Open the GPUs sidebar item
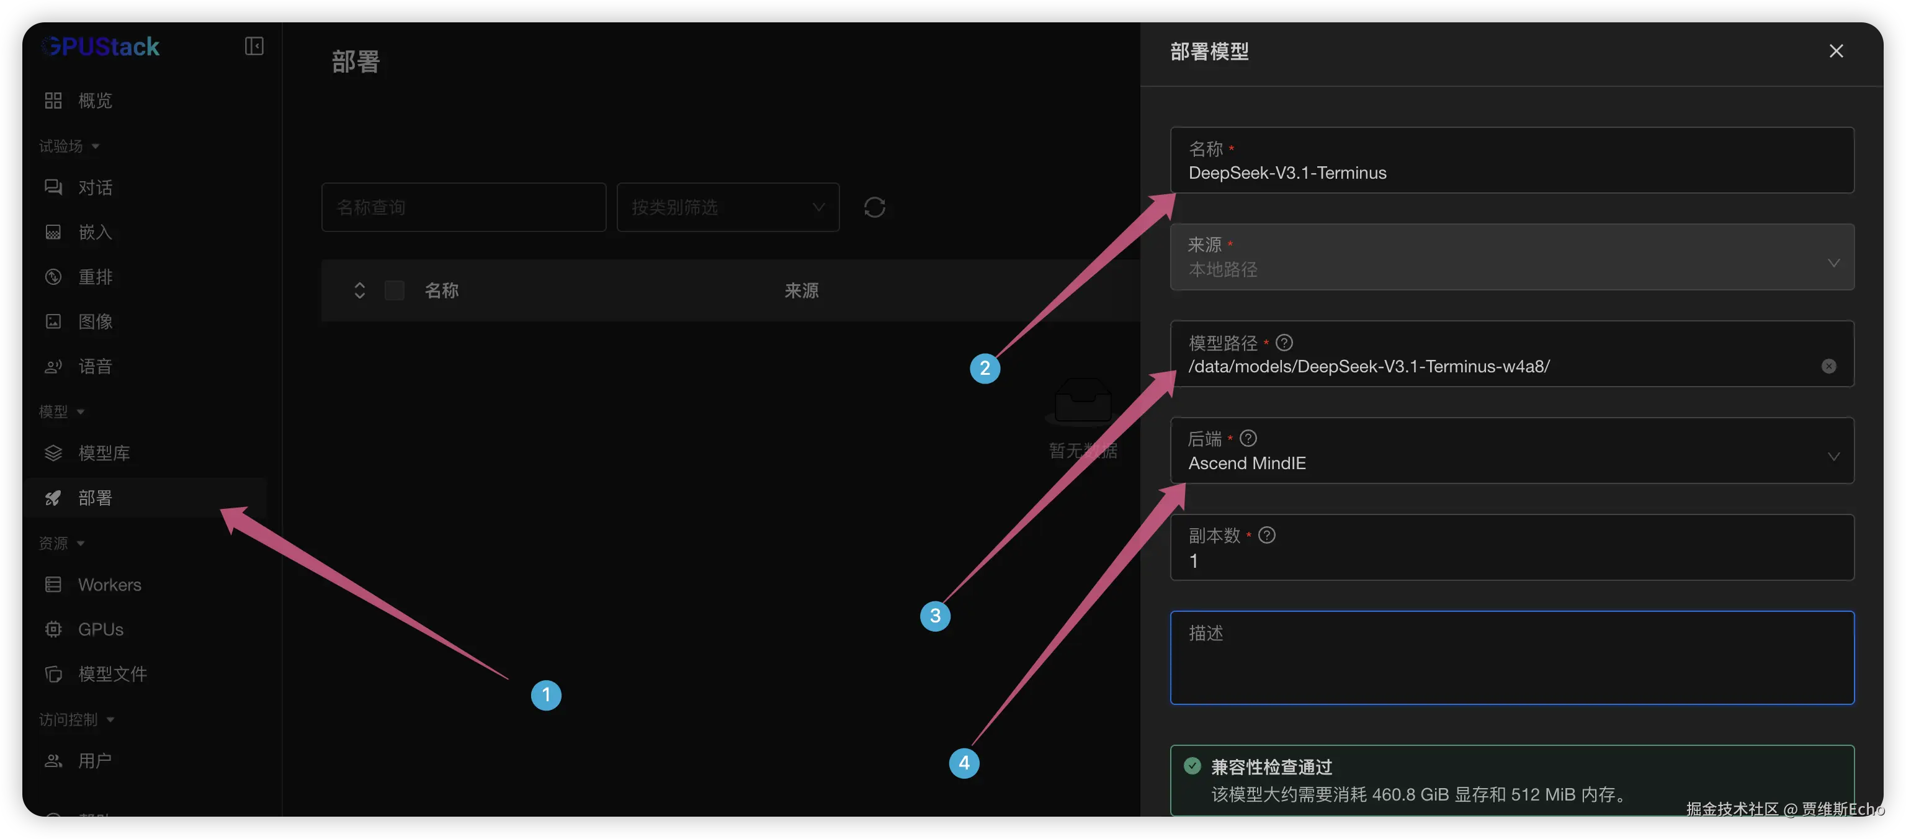Screen dimensions: 1906x839 click(x=101, y=629)
